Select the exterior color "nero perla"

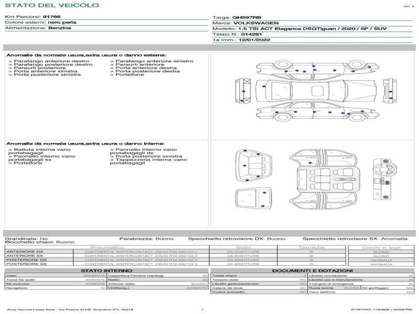pyautogui.click(x=62, y=23)
